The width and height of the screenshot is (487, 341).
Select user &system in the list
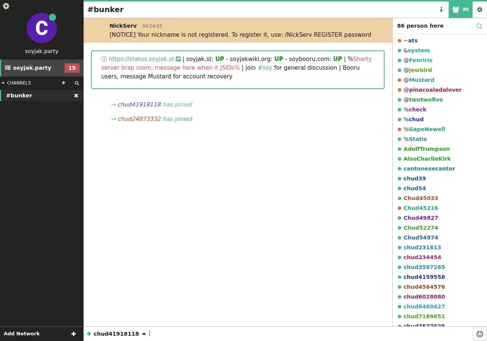[416, 50]
